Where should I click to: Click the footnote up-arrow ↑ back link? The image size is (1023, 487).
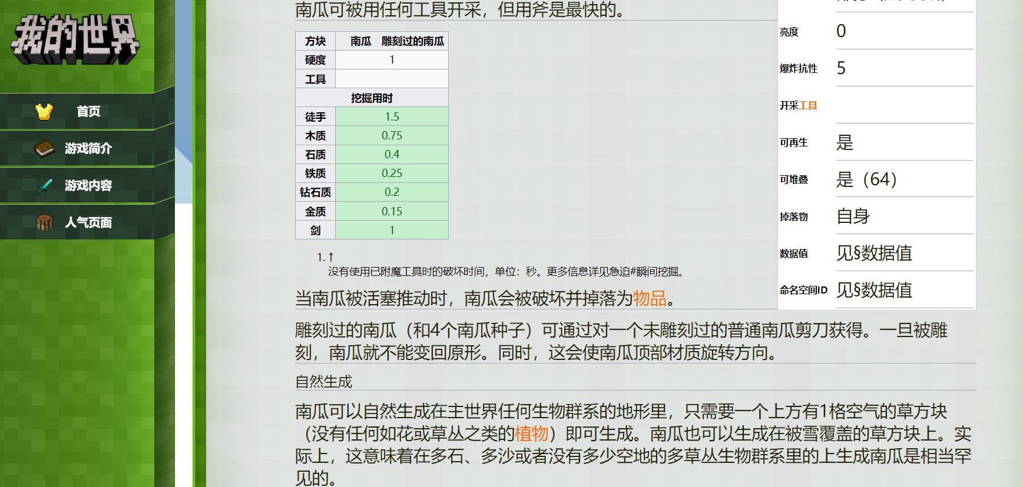330,257
